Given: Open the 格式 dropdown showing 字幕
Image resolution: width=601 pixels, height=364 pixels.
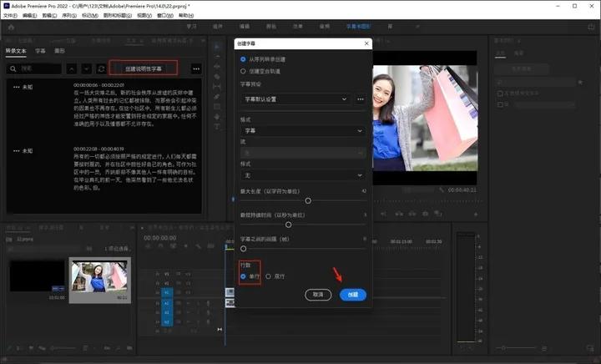Looking at the screenshot, I should [x=302, y=131].
